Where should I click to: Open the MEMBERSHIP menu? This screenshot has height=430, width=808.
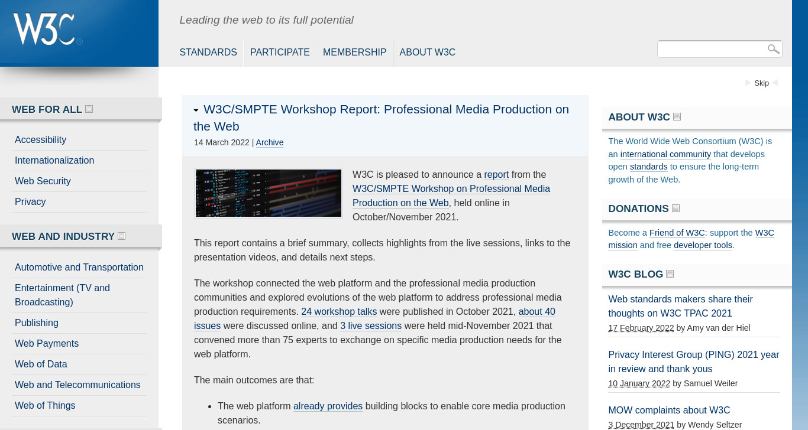click(x=354, y=52)
